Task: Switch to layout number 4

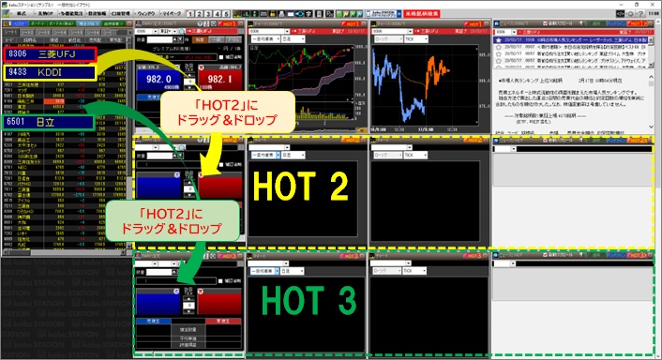Action: [x=217, y=14]
